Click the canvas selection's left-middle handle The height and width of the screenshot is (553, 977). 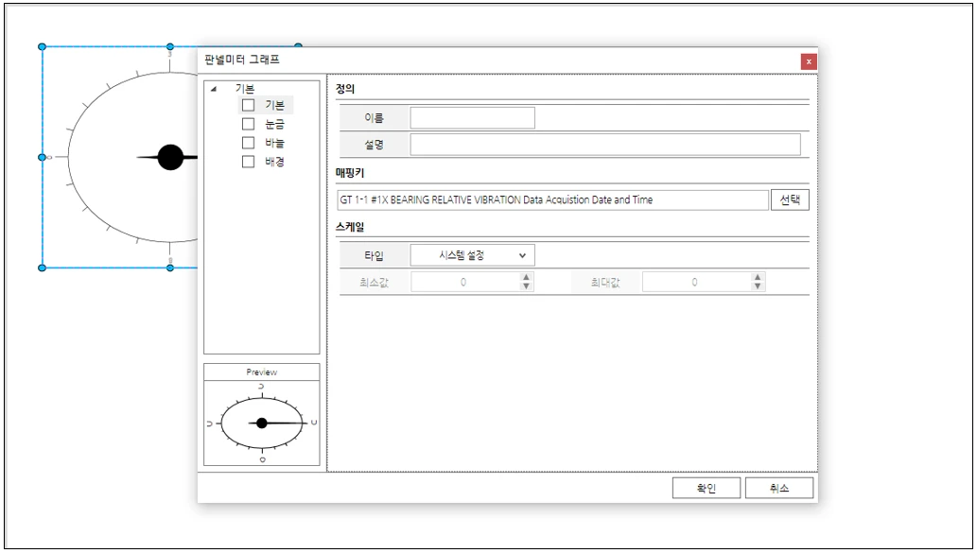tap(42, 158)
